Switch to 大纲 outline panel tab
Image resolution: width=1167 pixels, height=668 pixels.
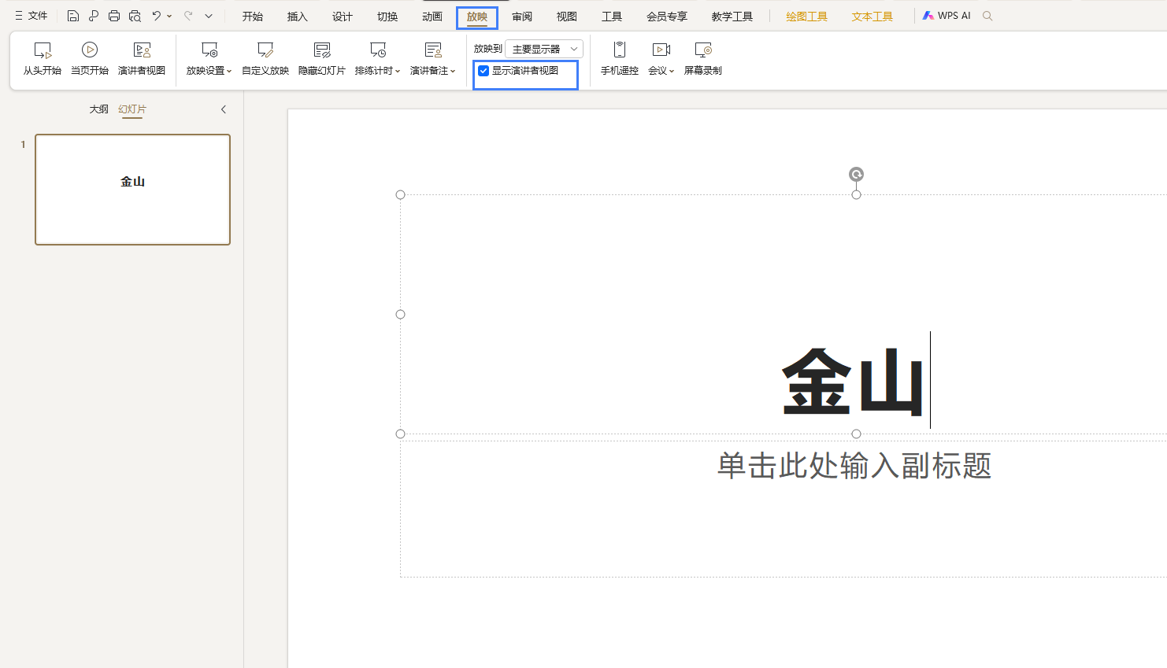point(99,109)
